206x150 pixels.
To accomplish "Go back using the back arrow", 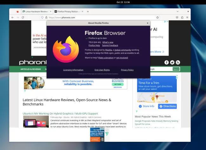I will pyautogui.click(x=13, y=17).
